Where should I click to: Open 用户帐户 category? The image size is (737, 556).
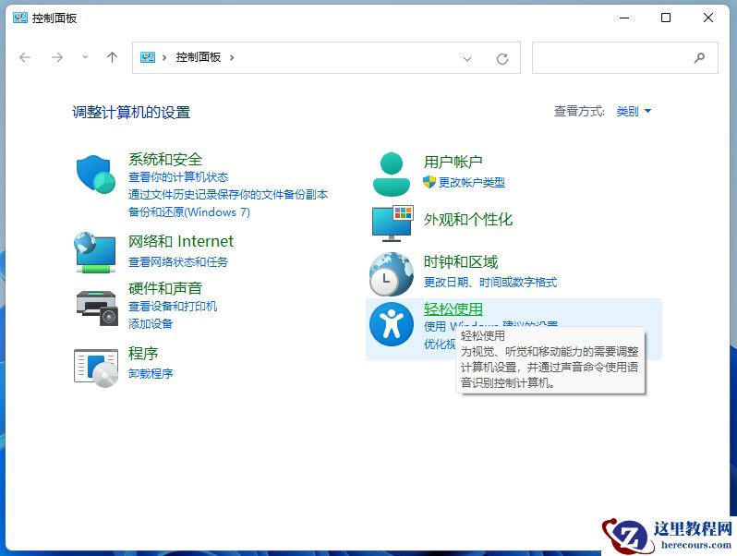pos(453,162)
